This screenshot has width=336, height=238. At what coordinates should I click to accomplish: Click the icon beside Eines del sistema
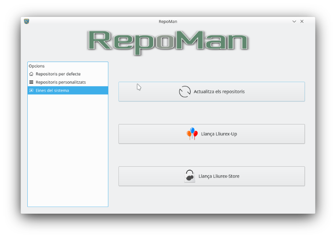pos(31,91)
